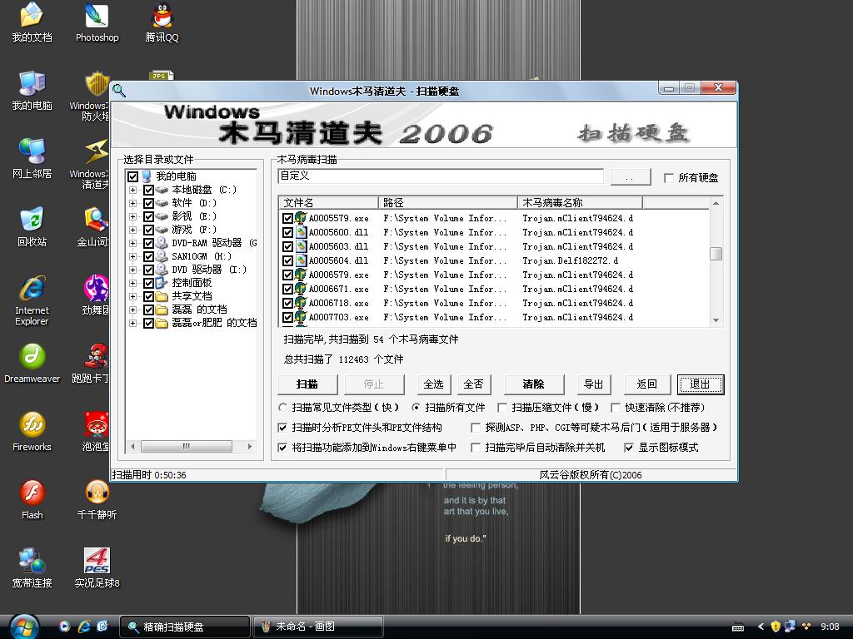Viewport: 853px width, 639px height.
Task: Select 扫描所有文件 radio option
Action: tap(417, 407)
